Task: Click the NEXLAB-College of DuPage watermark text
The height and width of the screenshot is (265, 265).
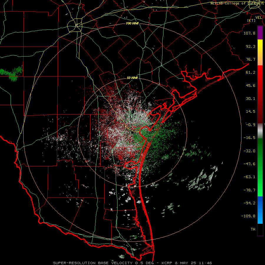Action: [x=237, y=3]
